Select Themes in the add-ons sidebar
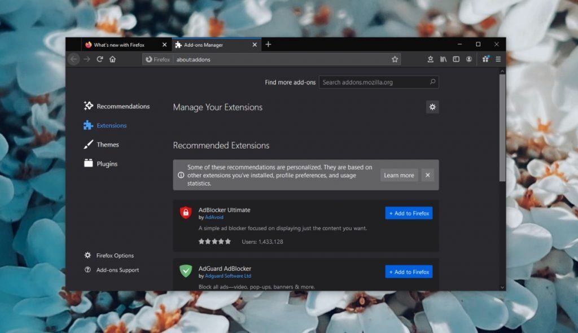 pos(107,144)
